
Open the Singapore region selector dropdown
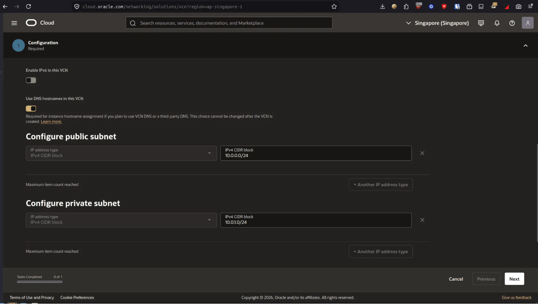point(437,23)
